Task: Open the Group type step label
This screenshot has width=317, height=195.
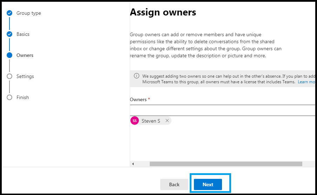Action: 29,13
